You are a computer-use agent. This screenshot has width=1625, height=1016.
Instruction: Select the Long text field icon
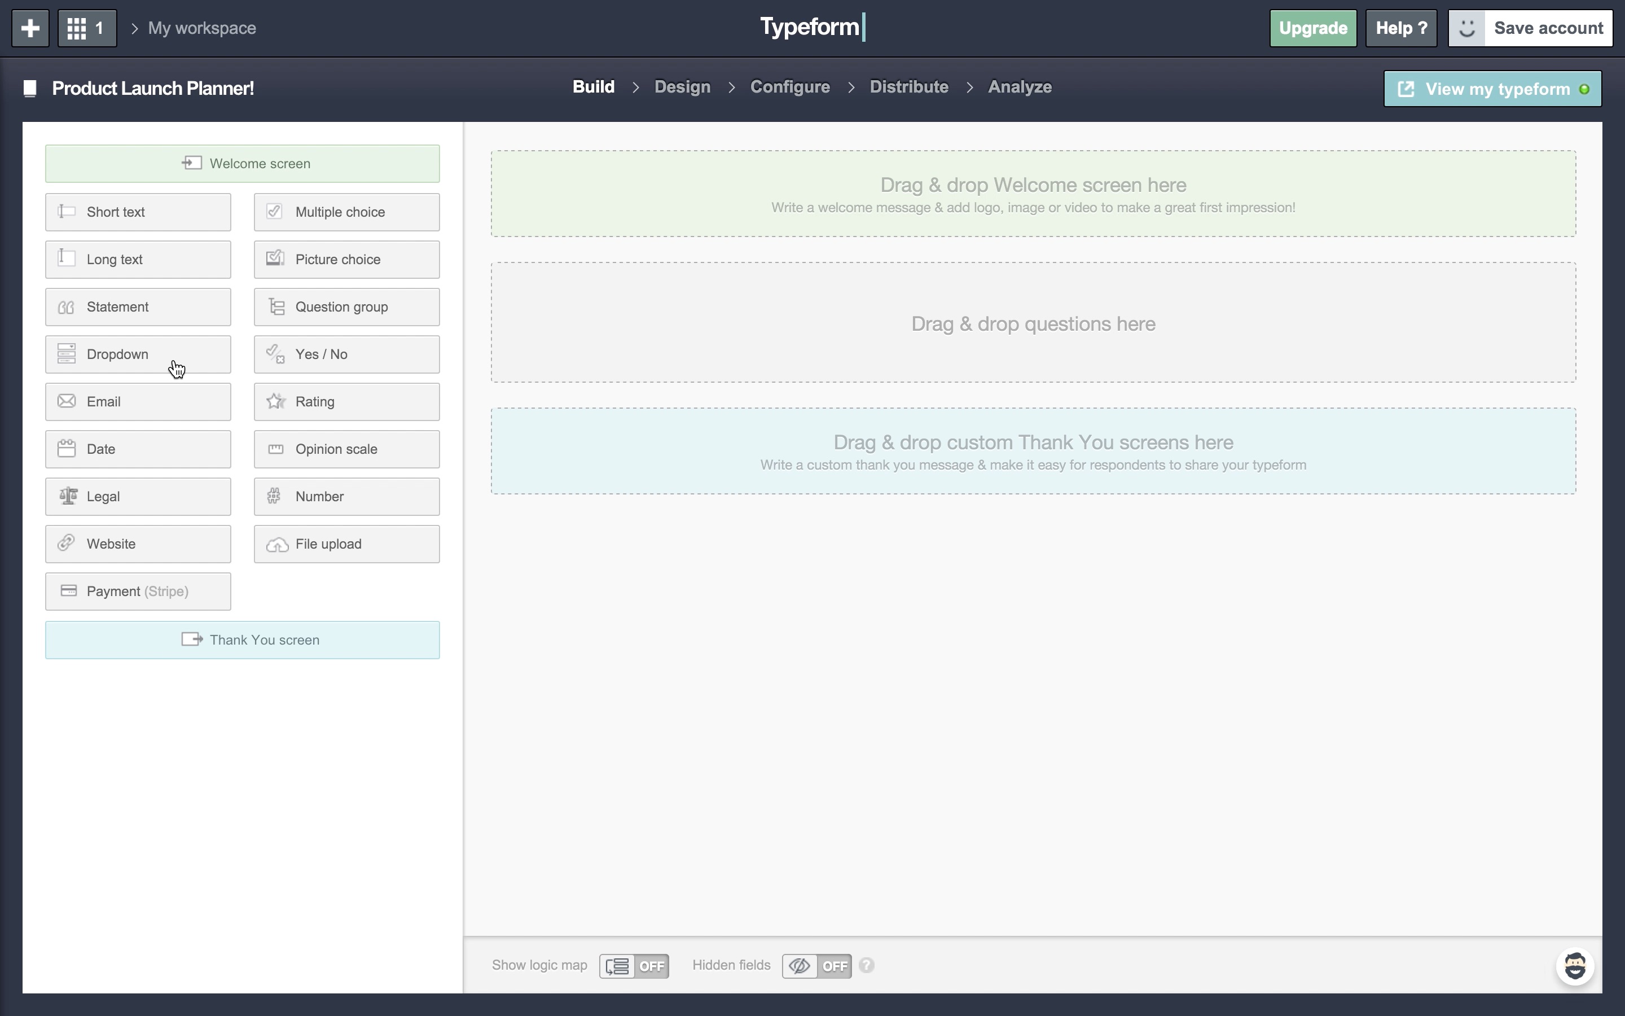(x=67, y=258)
